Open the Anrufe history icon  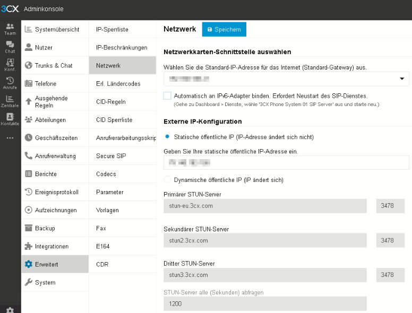click(x=10, y=83)
